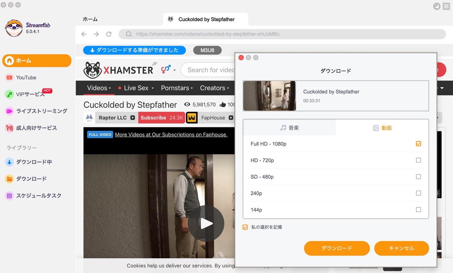The width and height of the screenshot is (453, 273).
Task: Switch to the ホーム browser tab
Action: (90, 19)
